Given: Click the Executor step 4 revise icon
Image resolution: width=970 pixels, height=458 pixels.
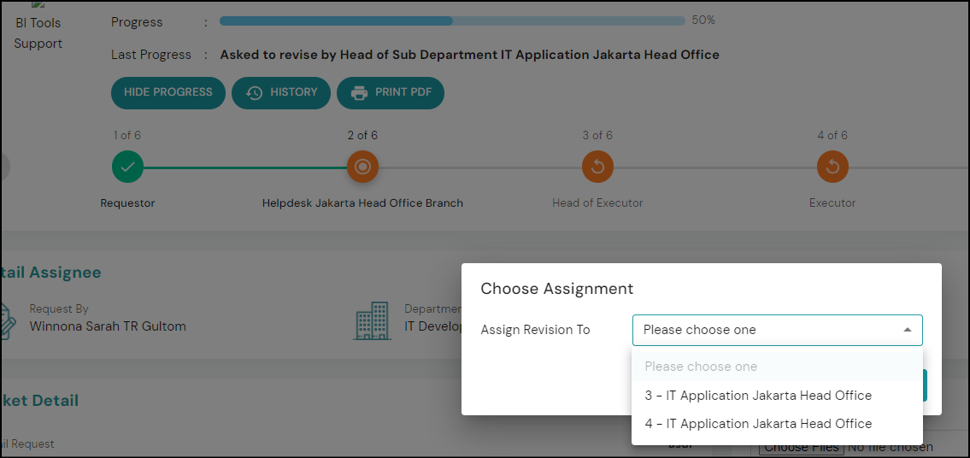Looking at the screenshot, I should [x=832, y=167].
